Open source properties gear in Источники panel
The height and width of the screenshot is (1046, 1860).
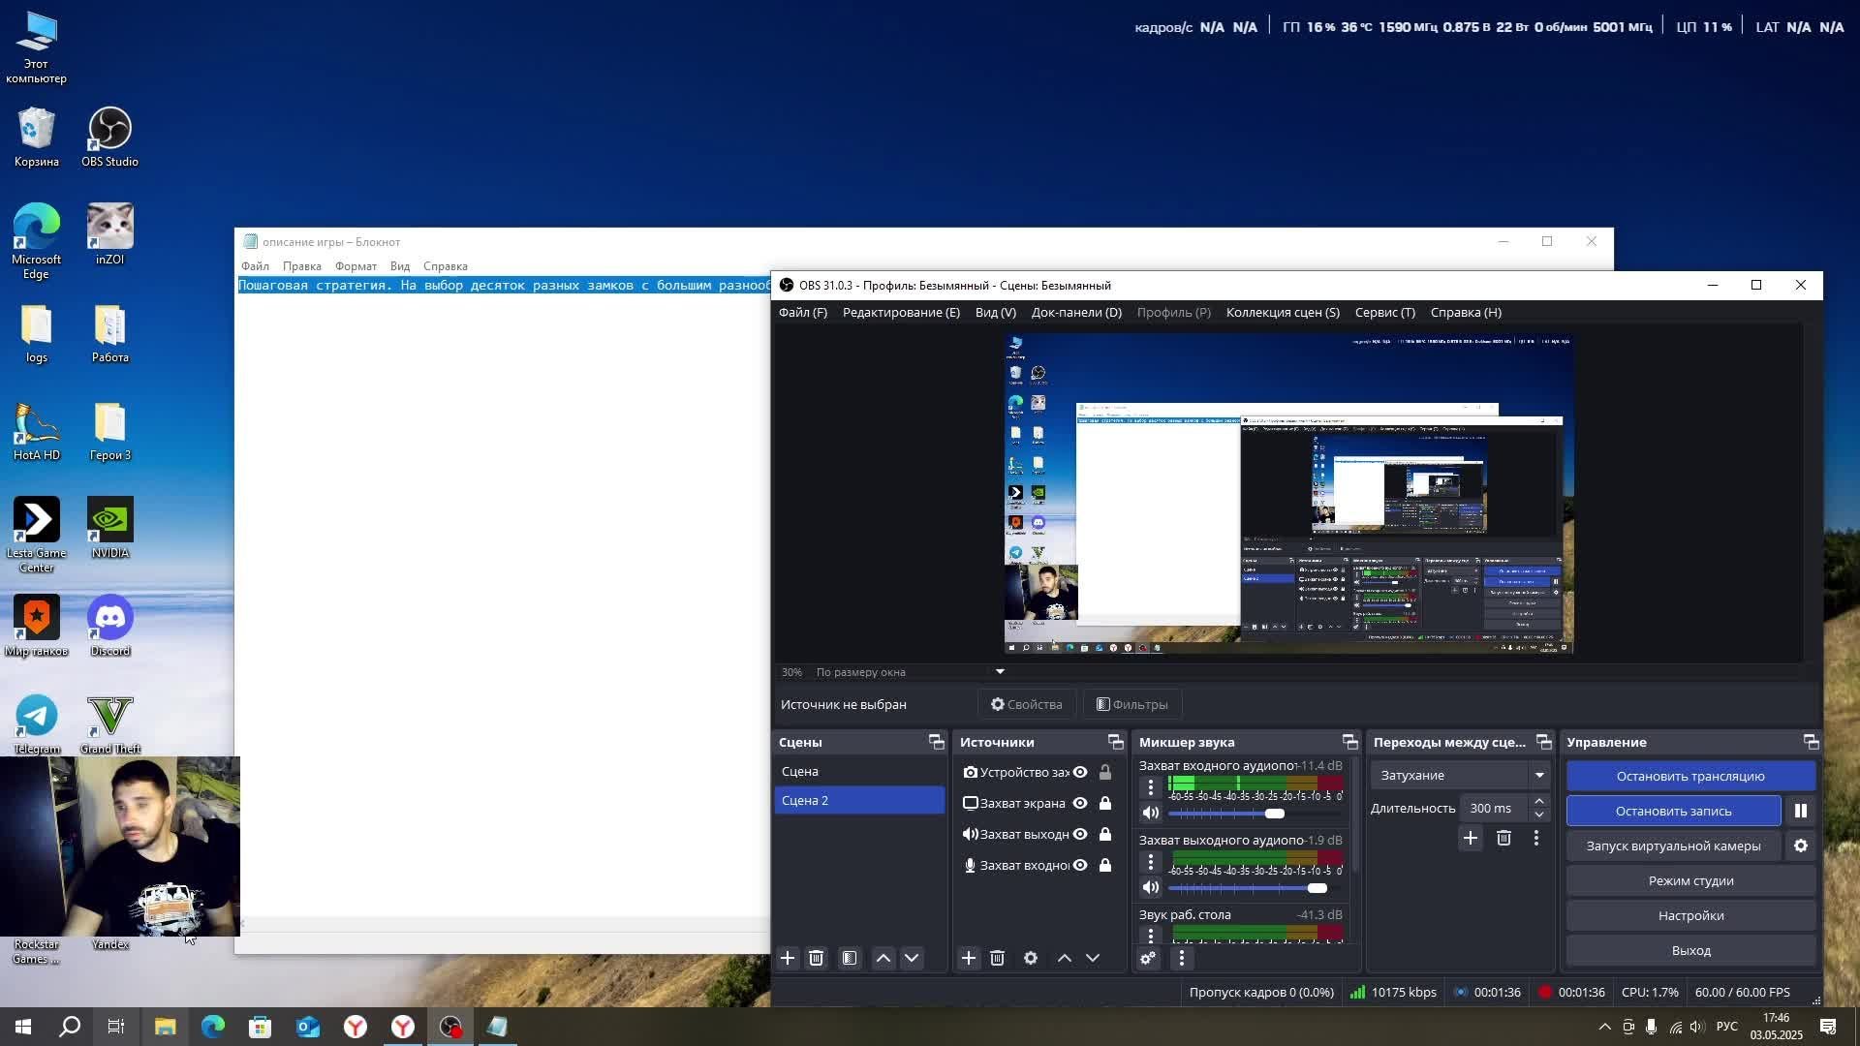tap(1031, 958)
